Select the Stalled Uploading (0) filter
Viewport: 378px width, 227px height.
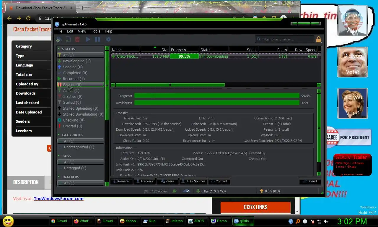pyautogui.click(x=81, y=108)
